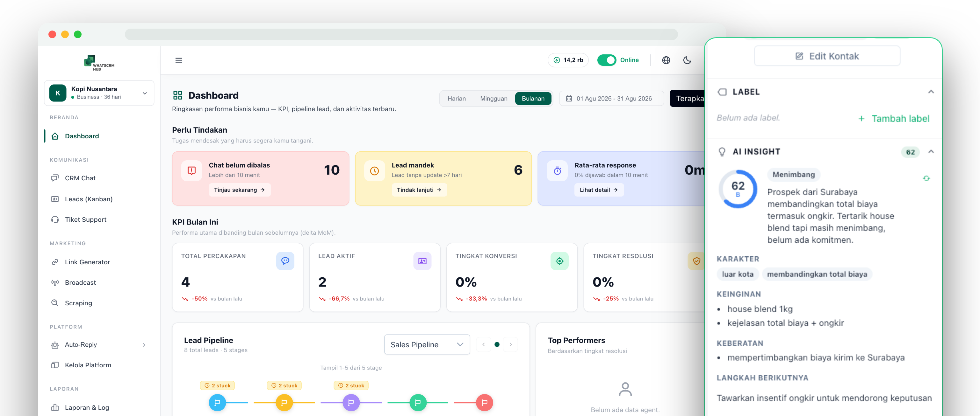The width and height of the screenshot is (980, 416).
Task: Click the '2 stuck' badge above purple stage
Action: (351, 385)
